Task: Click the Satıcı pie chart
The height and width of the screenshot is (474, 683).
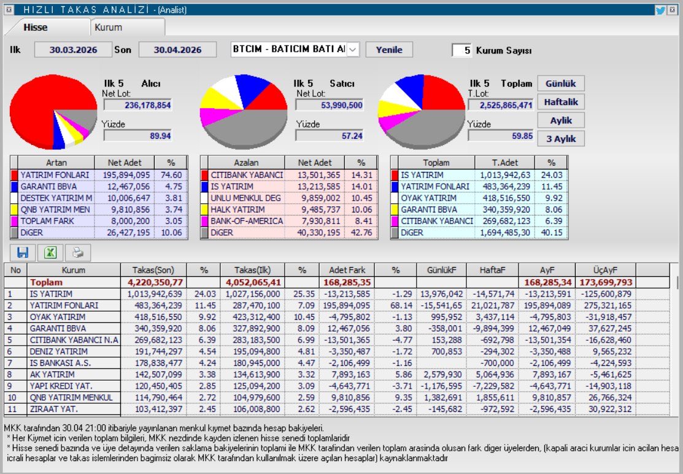Action: (x=244, y=112)
